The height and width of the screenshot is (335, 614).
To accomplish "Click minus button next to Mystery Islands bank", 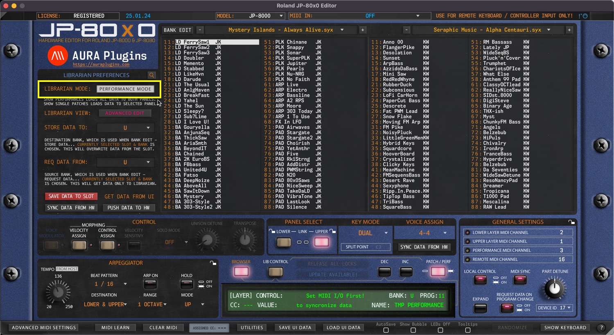I will point(200,30).
